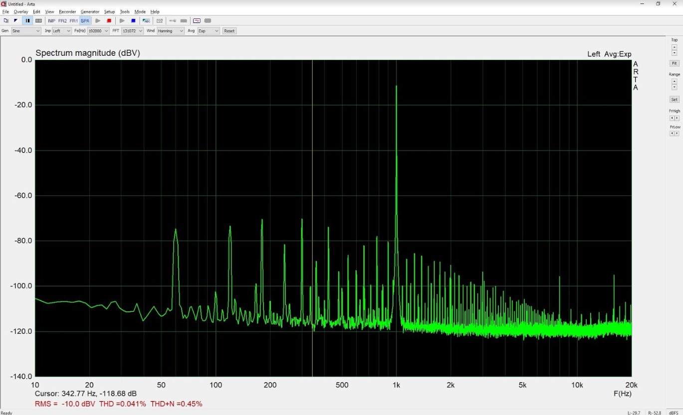Click the Set button

(675, 100)
